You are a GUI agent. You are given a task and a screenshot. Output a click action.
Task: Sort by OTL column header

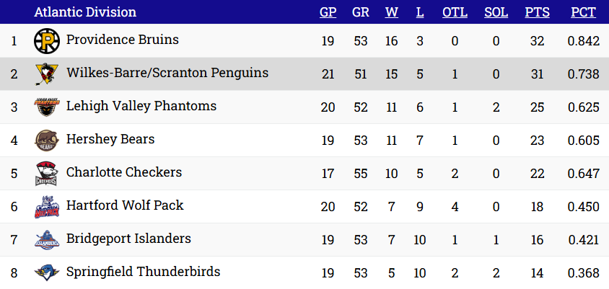click(455, 12)
